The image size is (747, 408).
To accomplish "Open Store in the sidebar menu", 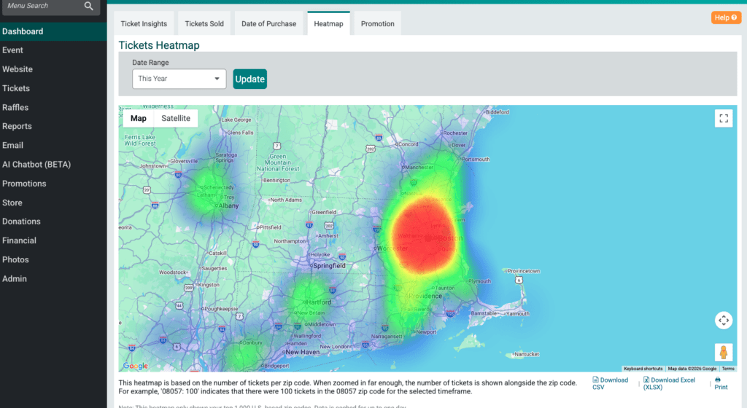I will click(53, 202).
